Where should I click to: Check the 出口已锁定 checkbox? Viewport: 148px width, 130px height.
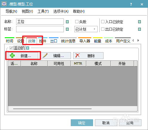[x=103, y=29]
